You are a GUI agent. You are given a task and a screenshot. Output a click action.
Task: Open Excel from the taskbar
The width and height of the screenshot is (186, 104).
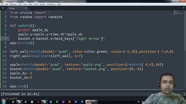point(57,102)
